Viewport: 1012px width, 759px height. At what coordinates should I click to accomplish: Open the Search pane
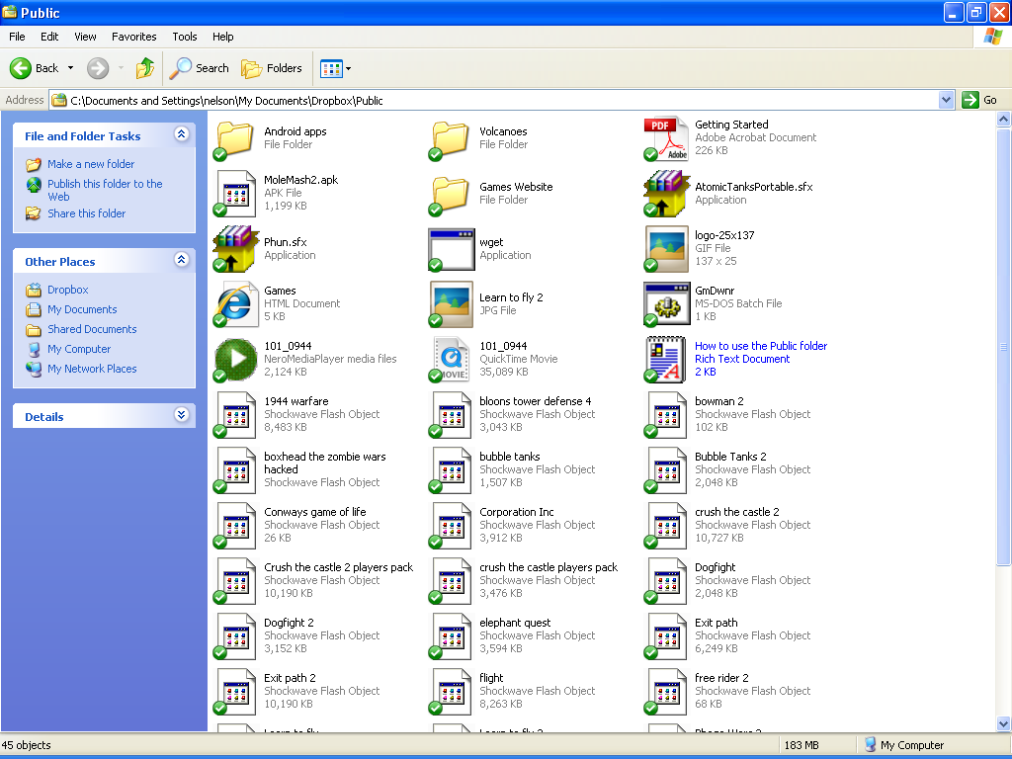click(x=199, y=68)
